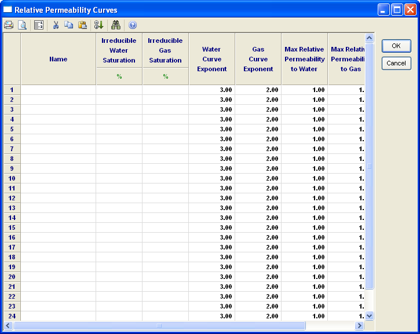
Task: Click the Paste clipboard icon
Action: (x=82, y=25)
